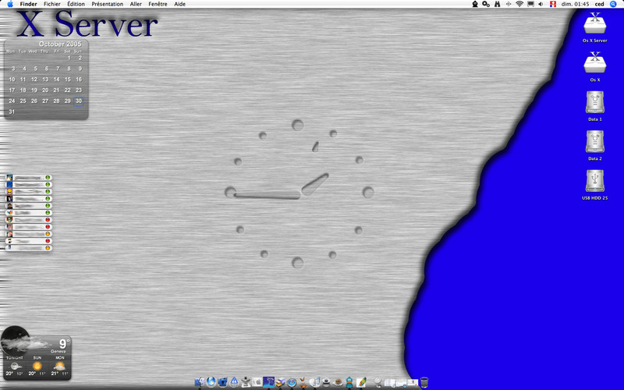Image resolution: width=624 pixels, height=390 pixels.
Task: Open the Aller menu
Action: (136, 4)
